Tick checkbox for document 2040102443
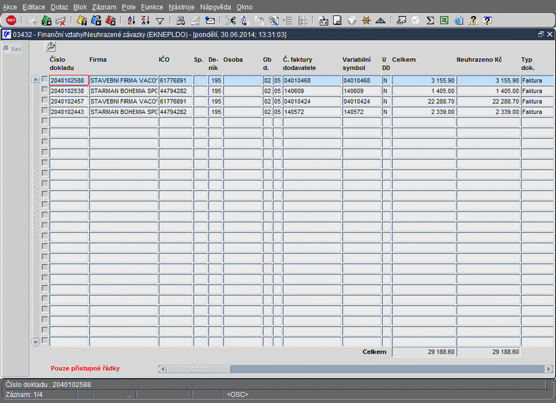 pos(44,111)
